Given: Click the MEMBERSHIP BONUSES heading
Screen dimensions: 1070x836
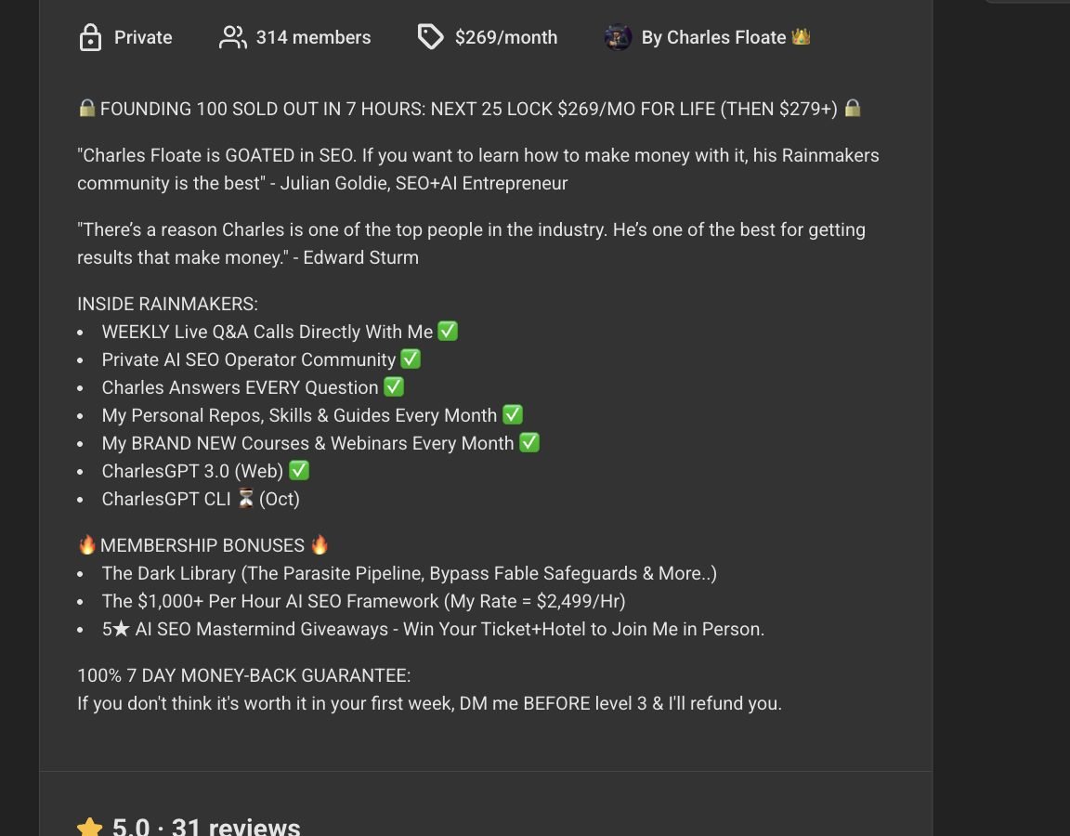Looking at the screenshot, I should [202, 546].
